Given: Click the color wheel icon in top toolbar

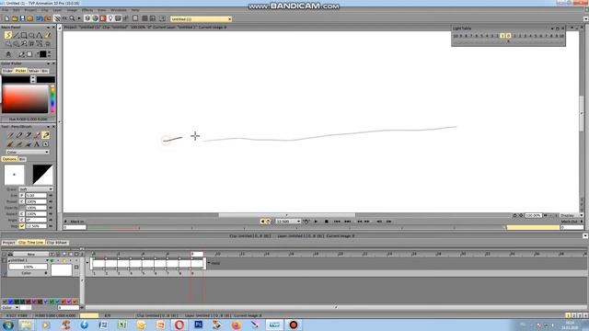Looking at the screenshot, I should (x=95, y=18).
